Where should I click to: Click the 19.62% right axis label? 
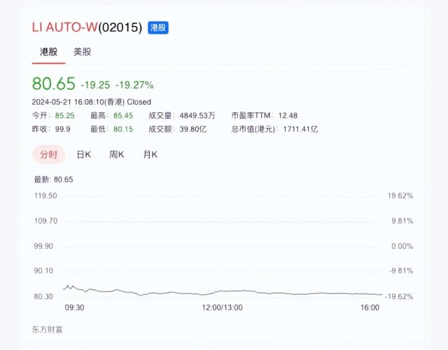tap(400, 196)
